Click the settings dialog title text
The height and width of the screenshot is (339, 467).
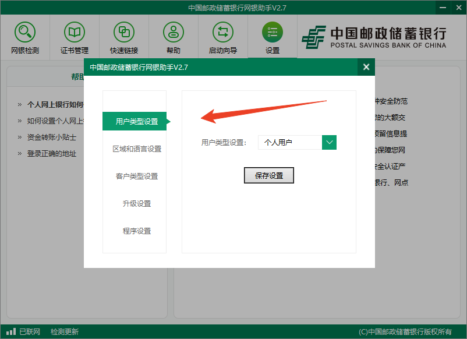(x=139, y=68)
